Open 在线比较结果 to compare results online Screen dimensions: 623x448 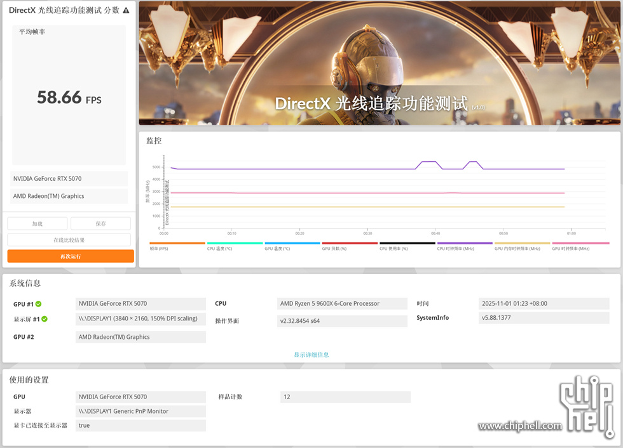(69, 240)
